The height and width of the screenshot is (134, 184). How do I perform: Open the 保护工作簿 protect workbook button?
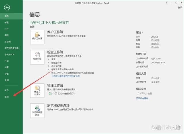(37, 37)
